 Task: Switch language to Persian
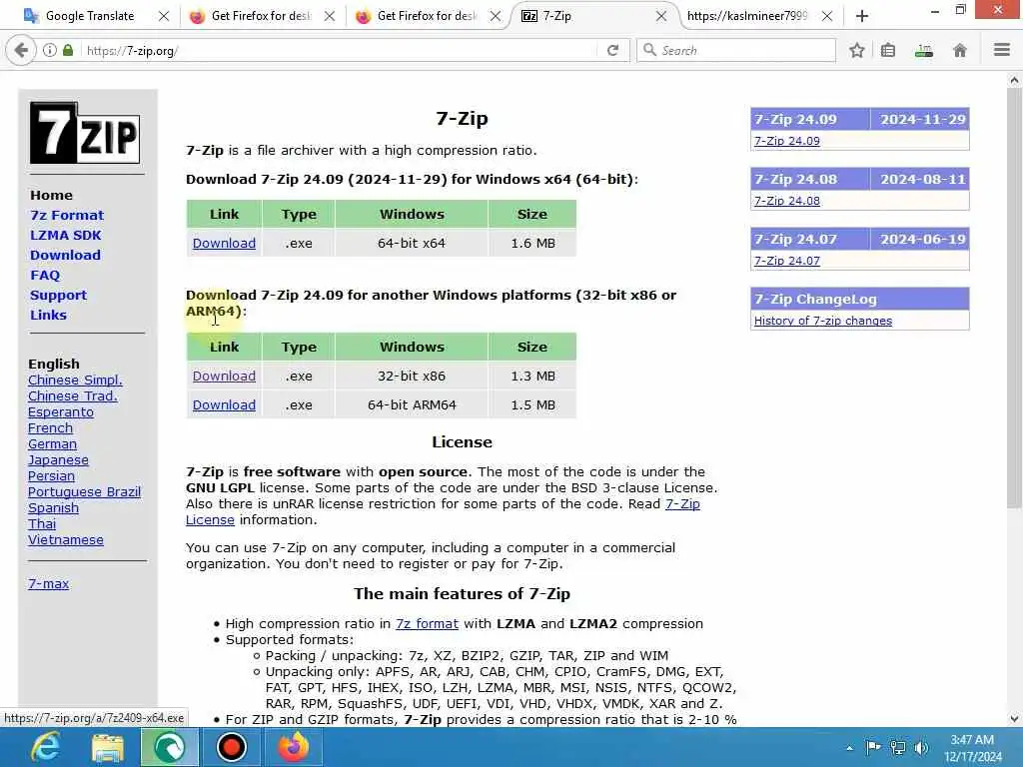point(51,476)
